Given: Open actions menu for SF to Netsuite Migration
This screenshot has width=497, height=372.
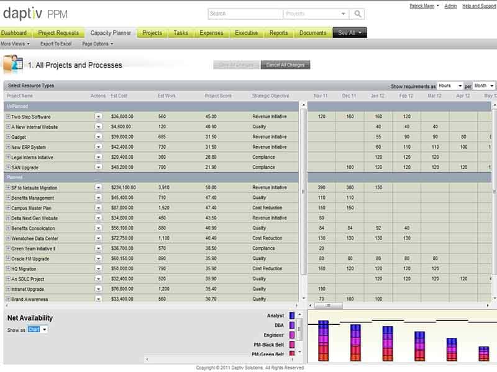Looking at the screenshot, I should [98, 187].
